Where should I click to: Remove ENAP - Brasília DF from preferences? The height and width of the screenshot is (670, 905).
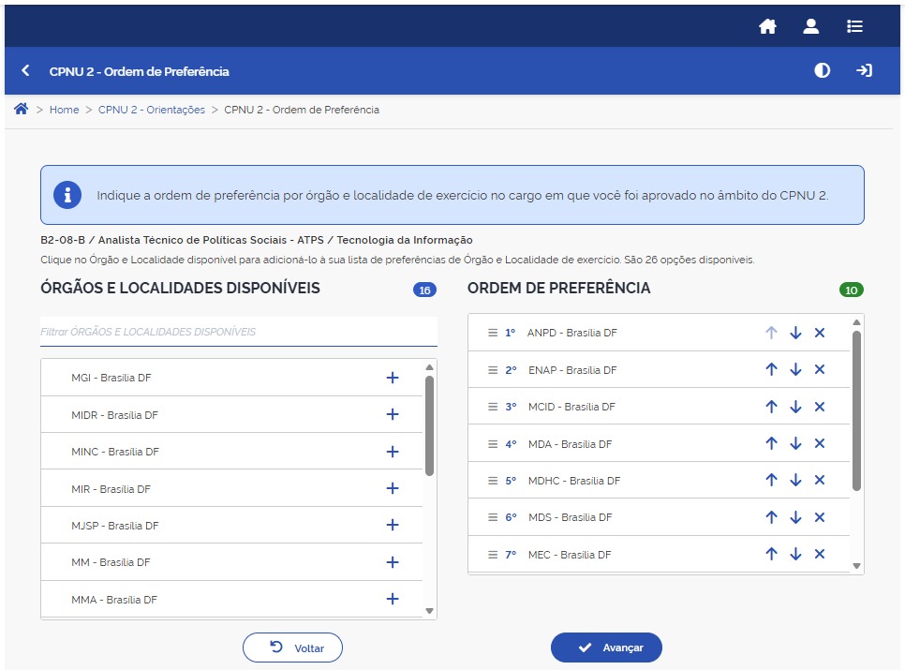(x=820, y=369)
